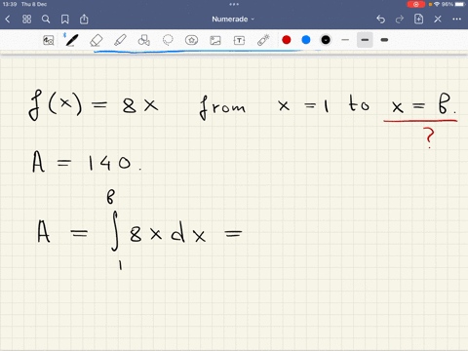Select the Shapes tool

coord(143,40)
